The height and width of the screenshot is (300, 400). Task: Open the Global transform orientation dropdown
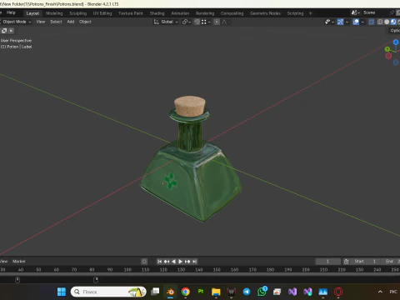coord(166,22)
